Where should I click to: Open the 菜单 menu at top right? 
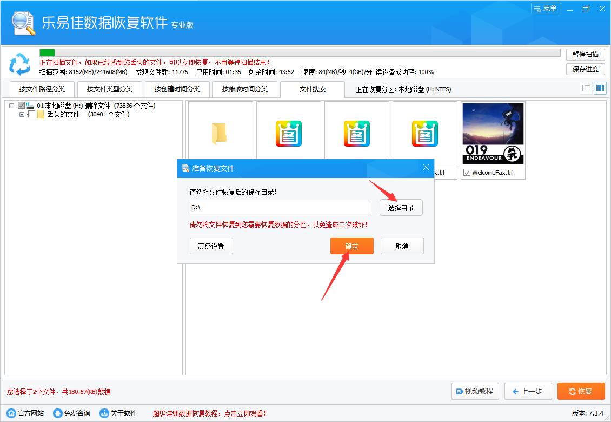[x=546, y=8]
